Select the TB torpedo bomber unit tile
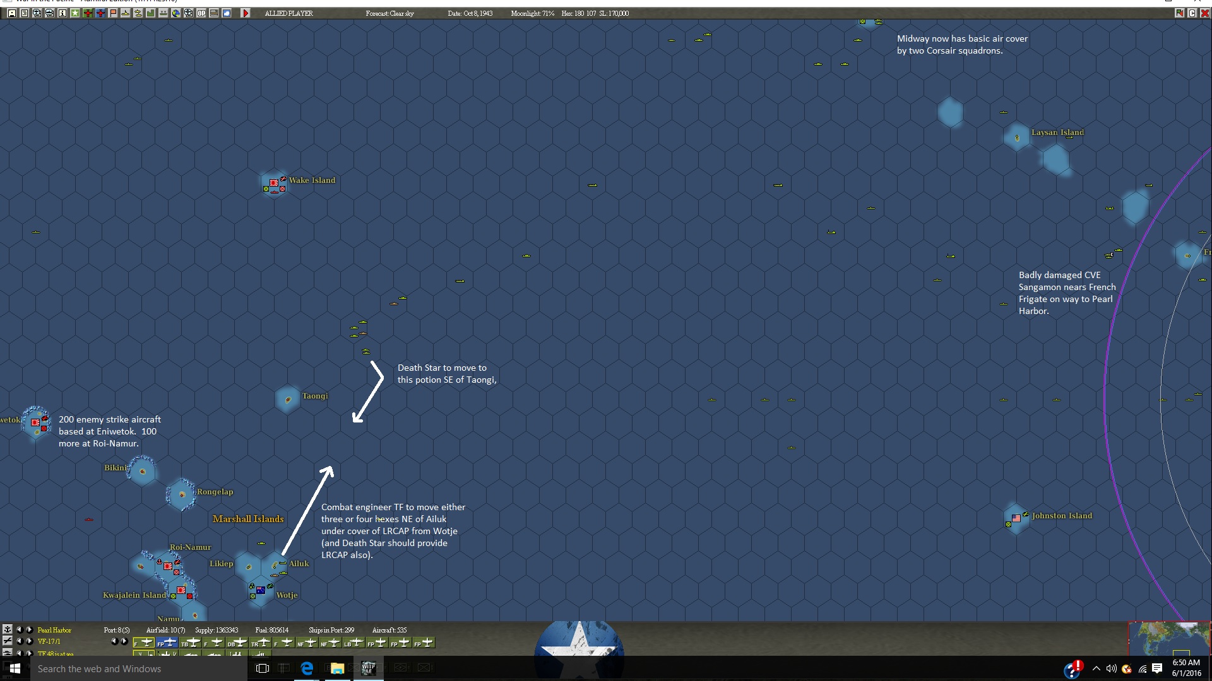The width and height of the screenshot is (1212, 681). point(191,643)
